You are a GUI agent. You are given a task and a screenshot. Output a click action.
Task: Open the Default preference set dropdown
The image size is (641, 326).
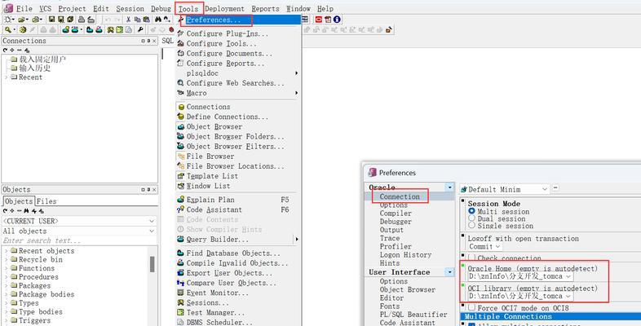point(545,189)
